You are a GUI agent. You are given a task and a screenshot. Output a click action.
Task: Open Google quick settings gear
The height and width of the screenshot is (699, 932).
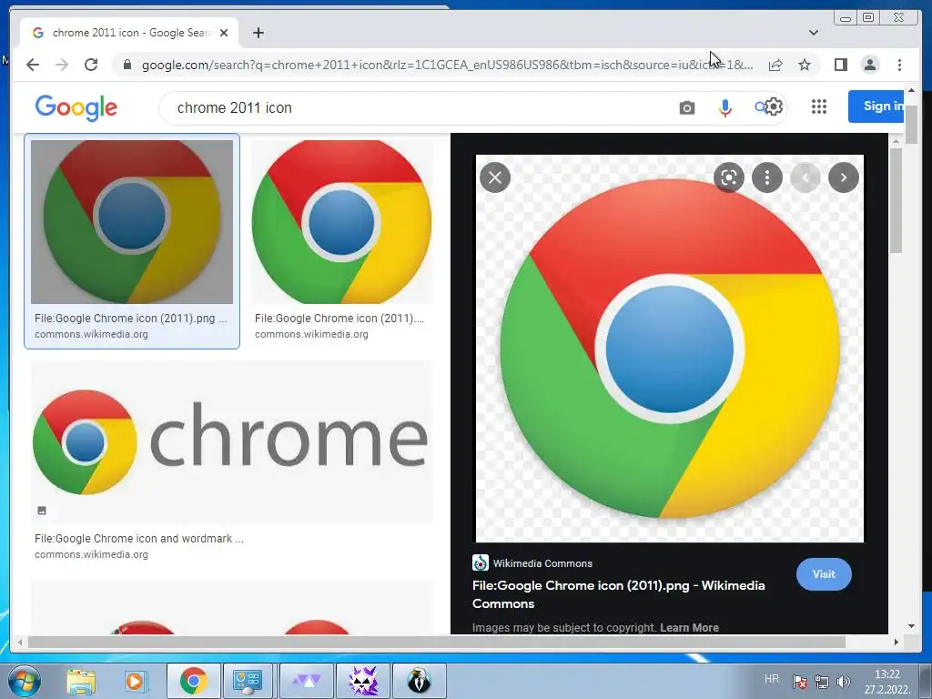pyautogui.click(x=774, y=107)
